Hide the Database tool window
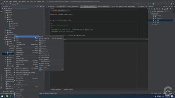 point(172,7)
